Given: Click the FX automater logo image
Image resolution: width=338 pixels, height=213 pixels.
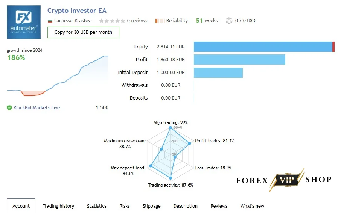Looking at the screenshot, I should coord(24,22).
